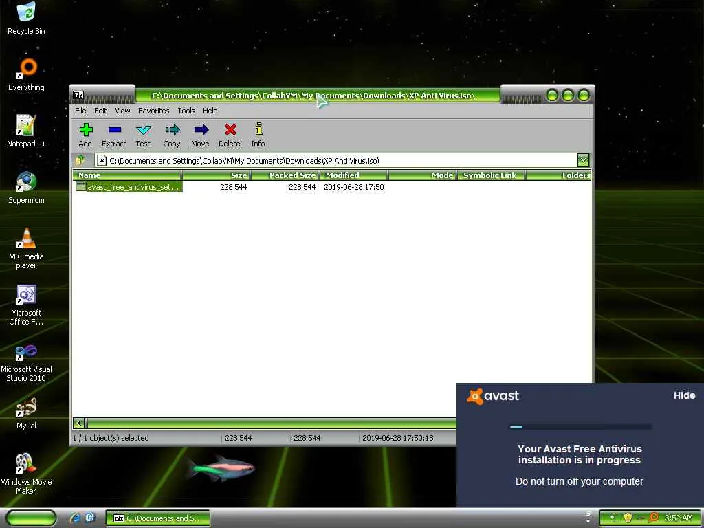The image size is (704, 528).
Task: Open the Help menu
Action: click(x=210, y=111)
